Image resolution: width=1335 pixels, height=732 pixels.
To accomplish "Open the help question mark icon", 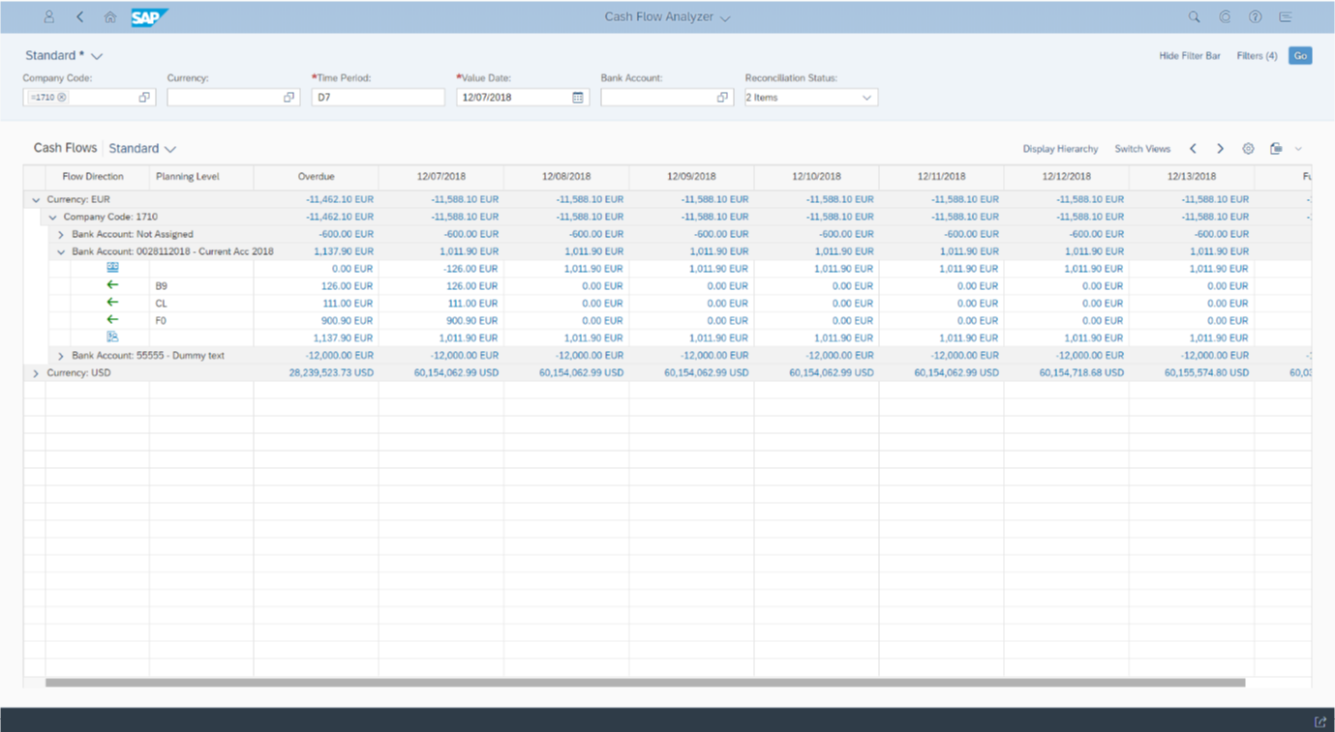I will [1255, 16].
